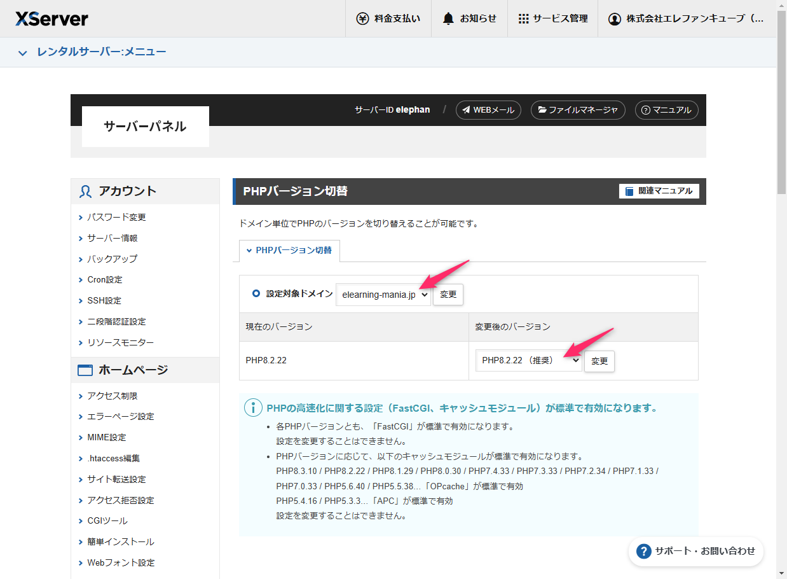787x579 pixels.
Task: Open アクセス制限 sidebar link
Action: click(x=112, y=396)
